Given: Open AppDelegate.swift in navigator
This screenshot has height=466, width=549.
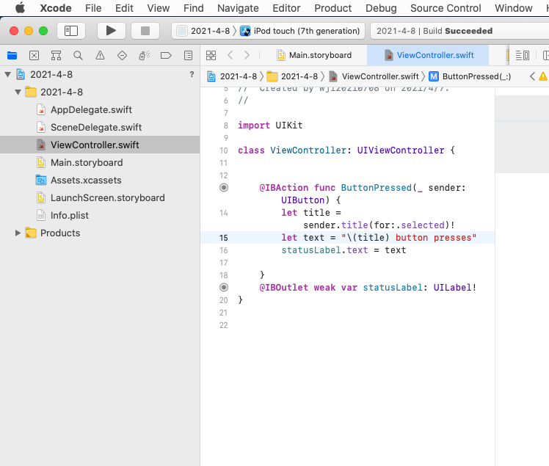Looking at the screenshot, I should coord(91,109).
